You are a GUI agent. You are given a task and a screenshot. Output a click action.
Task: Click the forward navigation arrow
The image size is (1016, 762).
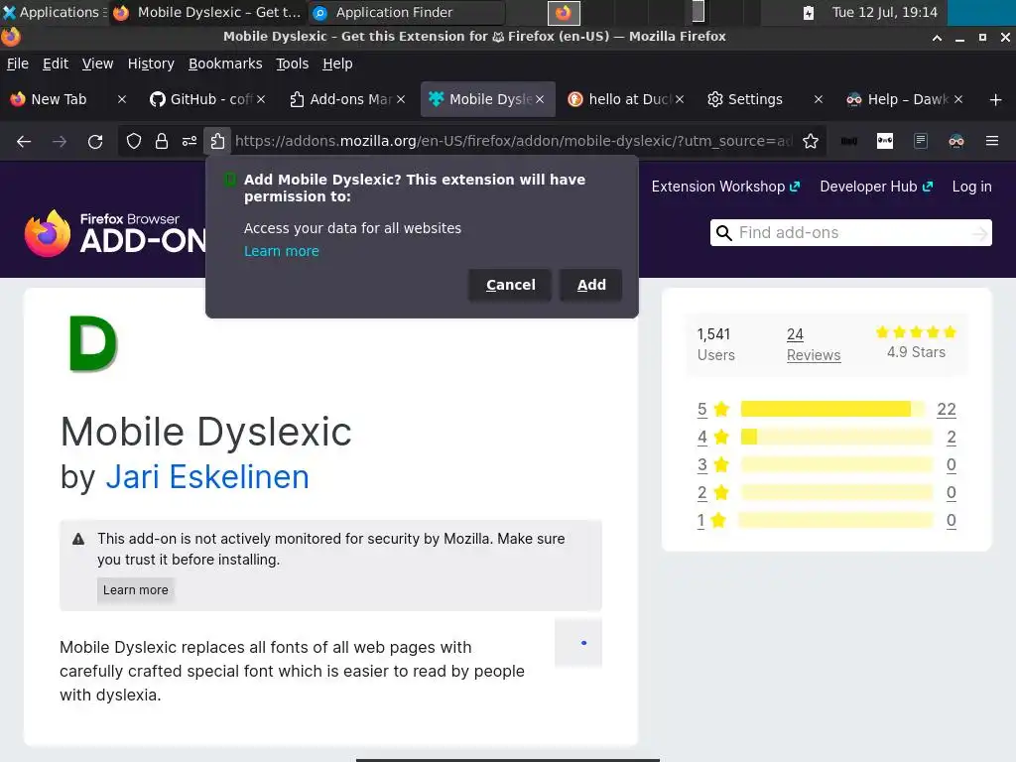pos(60,141)
